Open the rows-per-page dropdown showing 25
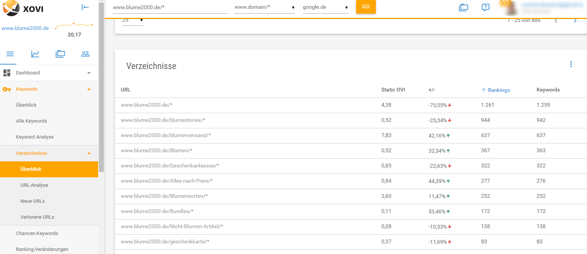Viewport: 587px width, 254px height. click(x=133, y=21)
